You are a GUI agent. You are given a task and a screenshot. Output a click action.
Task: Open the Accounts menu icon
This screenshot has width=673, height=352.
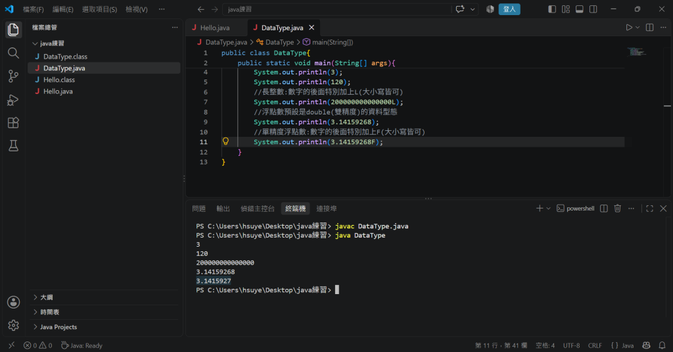[13, 302]
